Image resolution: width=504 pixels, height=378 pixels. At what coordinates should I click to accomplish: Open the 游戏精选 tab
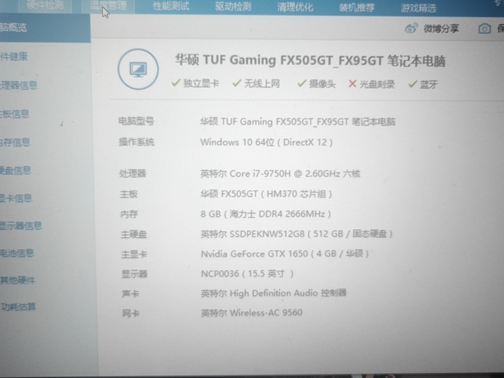tap(418, 8)
